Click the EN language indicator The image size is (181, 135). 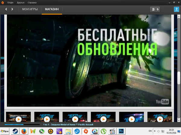tap(150, 131)
